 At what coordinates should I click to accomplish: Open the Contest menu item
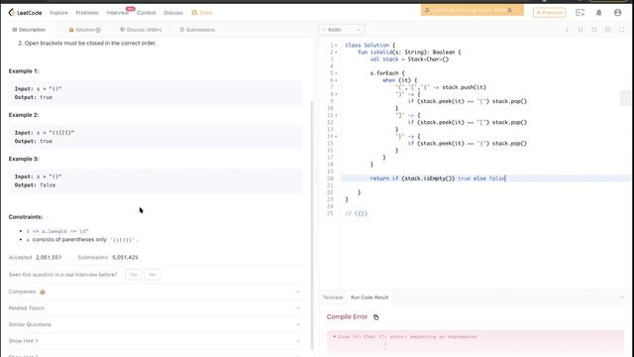146,13
